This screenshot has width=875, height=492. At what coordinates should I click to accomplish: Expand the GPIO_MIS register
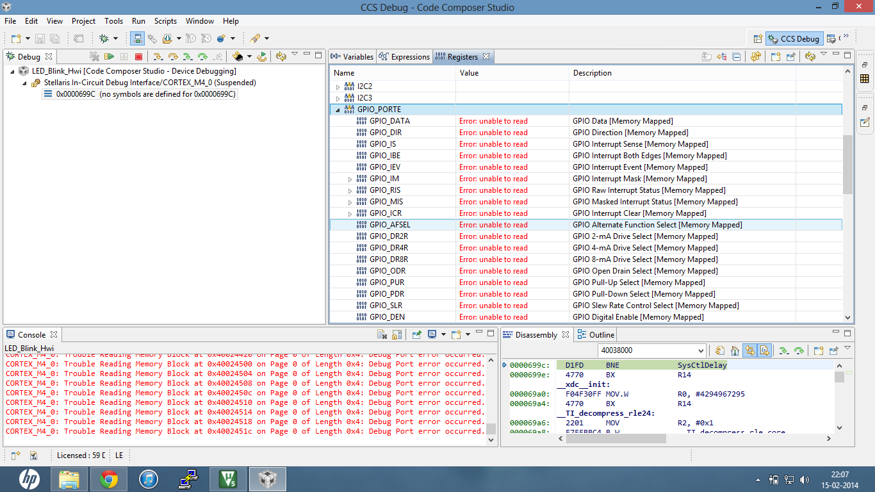point(350,202)
